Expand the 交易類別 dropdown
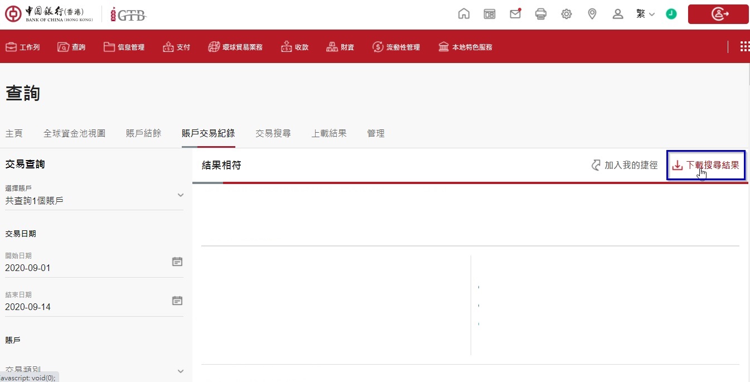 (x=180, y=371)
